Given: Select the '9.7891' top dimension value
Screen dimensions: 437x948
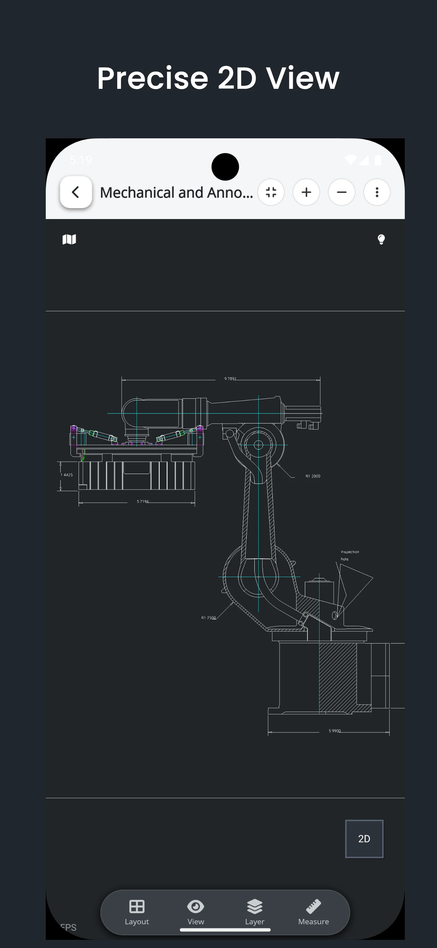Looking at the screenshot, I should [x=231, y=379].
